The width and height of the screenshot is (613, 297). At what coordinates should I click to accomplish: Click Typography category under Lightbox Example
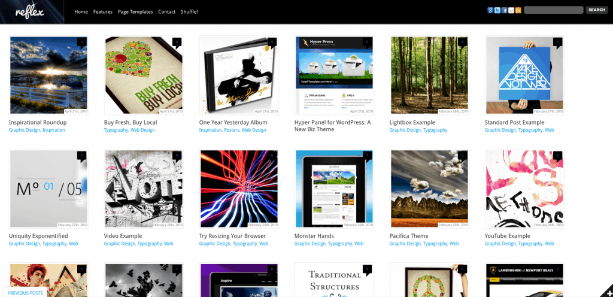point(435,130)
